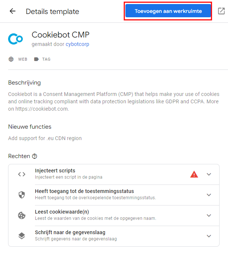Click the shield icon for toestemmingsstatus
The width and height of the screenshot is (228, 254).
coord(22,195)
